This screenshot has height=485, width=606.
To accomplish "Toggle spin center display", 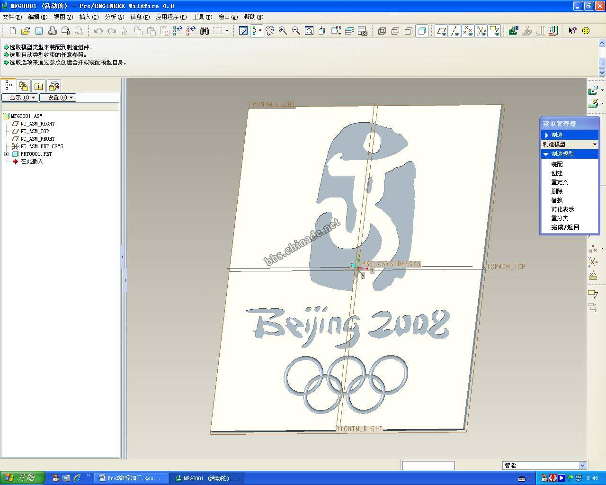I will click(x=256, y=31).
